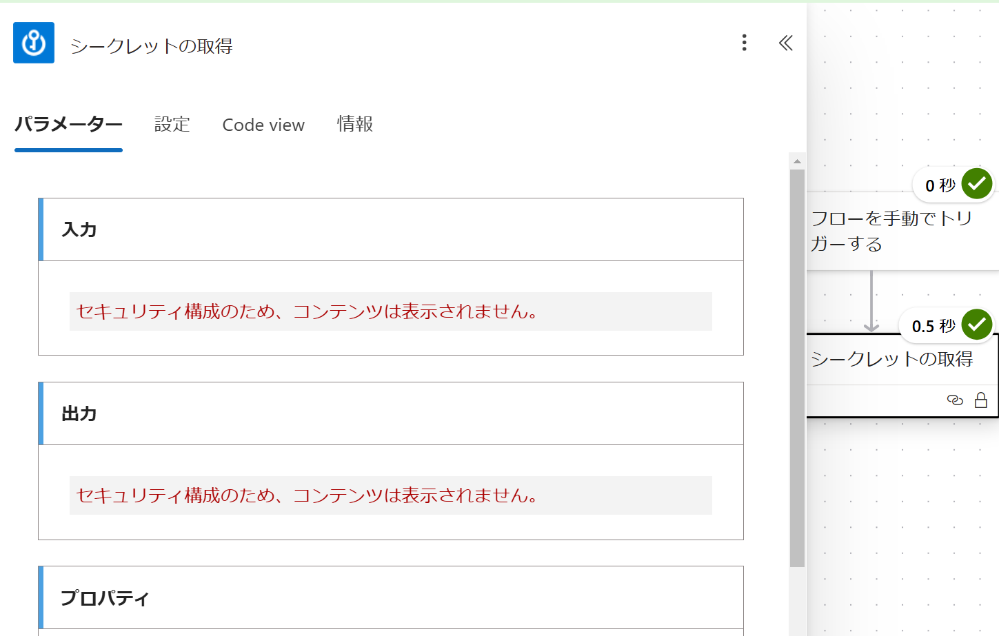The height and width of the screenshot is (636, 999).
Task: Click the vertical scrollbar thumb
Action: pyautogui.click(x=797, y=369)
